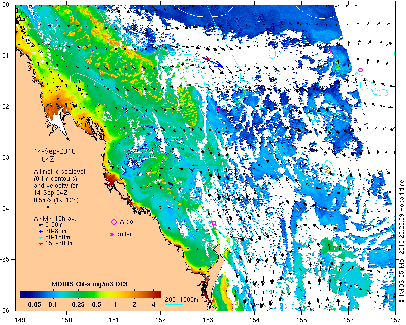Screen dimensions: 406x325
Task: Click the '-22' latitude axis label
Action: coord(5,107)
